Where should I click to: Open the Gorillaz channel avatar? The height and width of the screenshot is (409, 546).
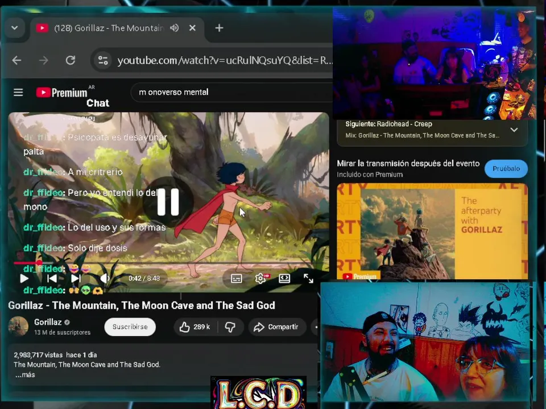click(18, 327)
